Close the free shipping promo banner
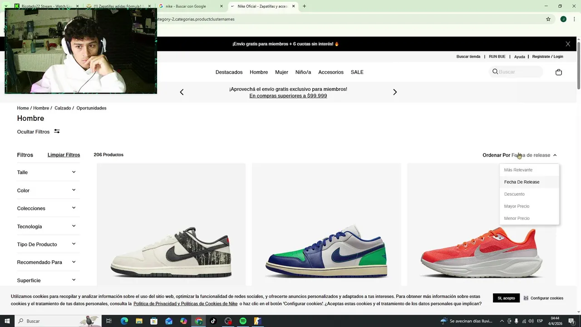 (568, 44)
